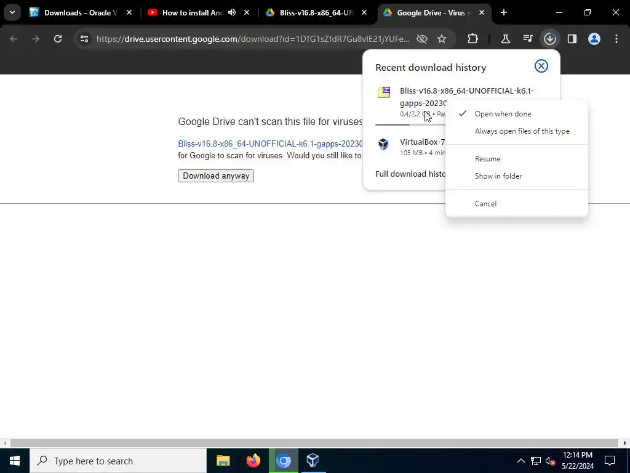Open the Chrome three-dot menu

pos(616,39)
